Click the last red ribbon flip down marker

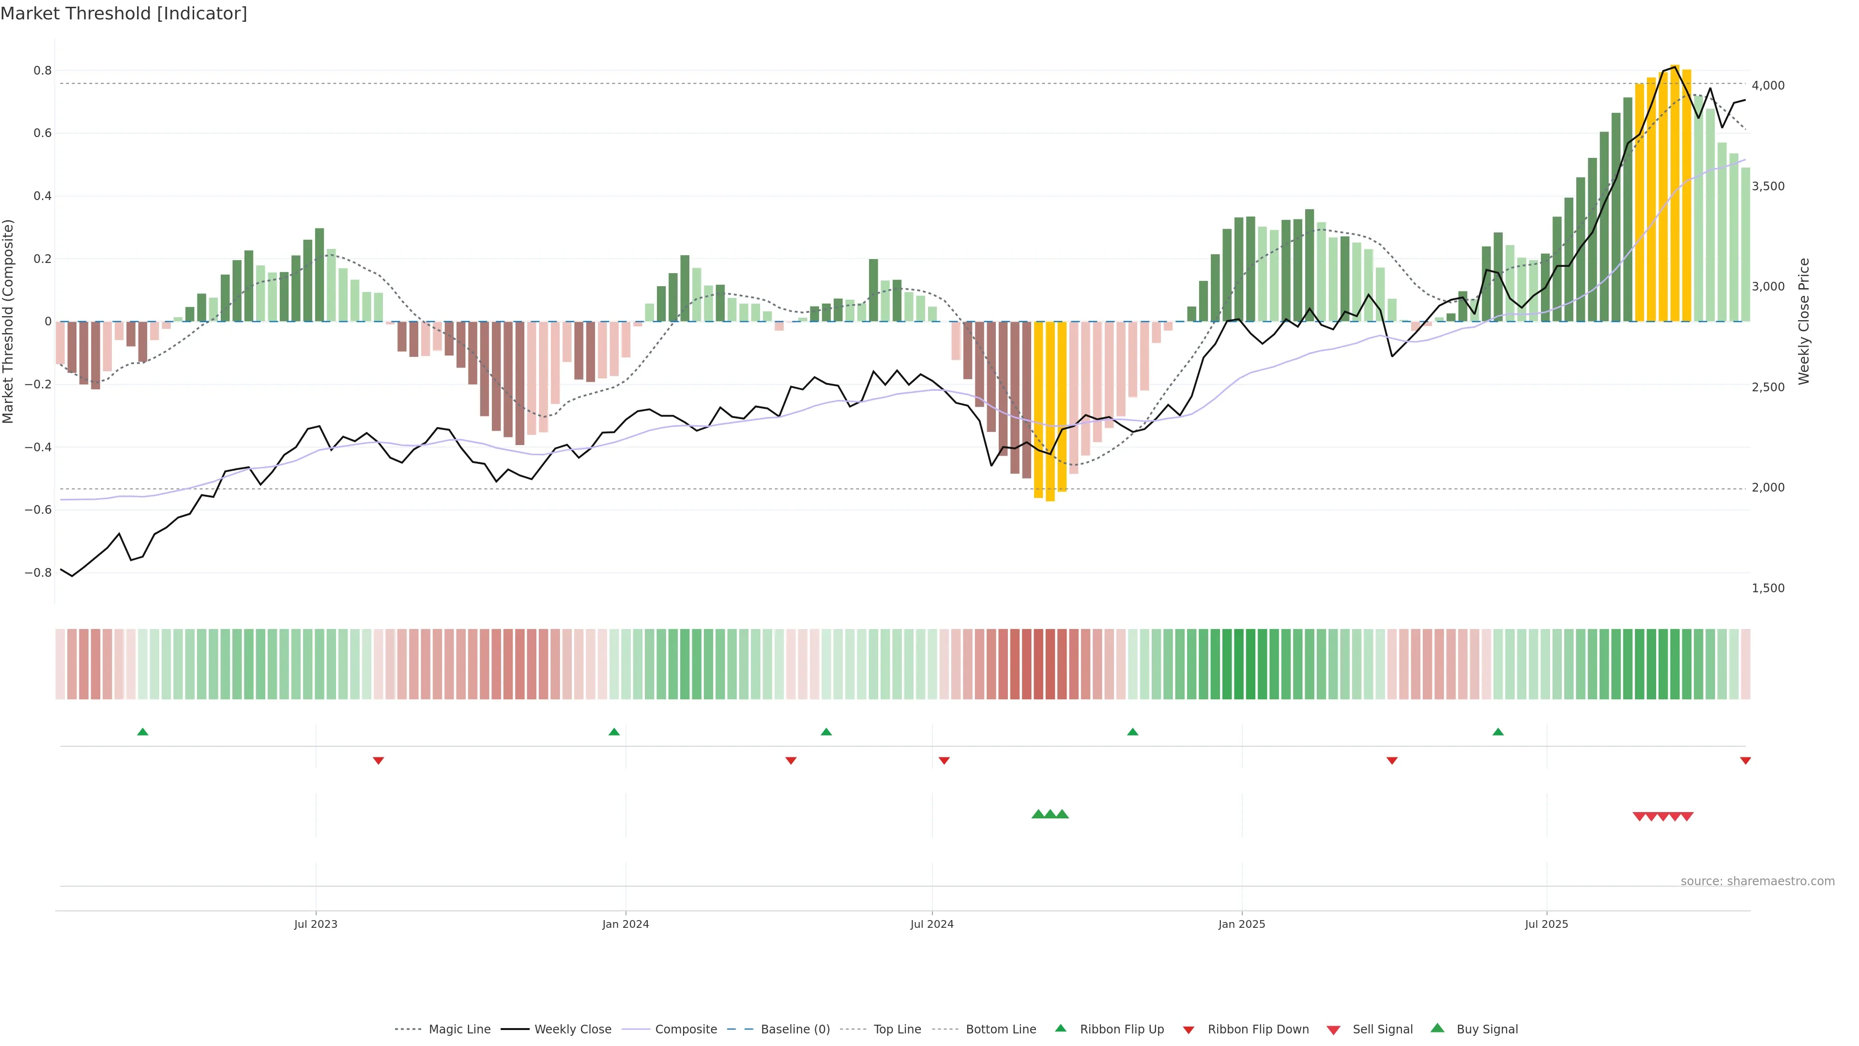coord(1745,760)
